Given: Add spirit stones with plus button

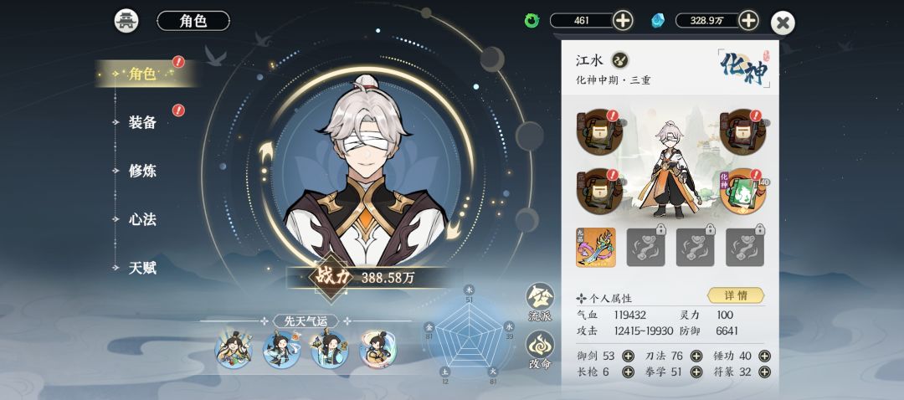Looking at the screenshot, I should coord(748,21).
